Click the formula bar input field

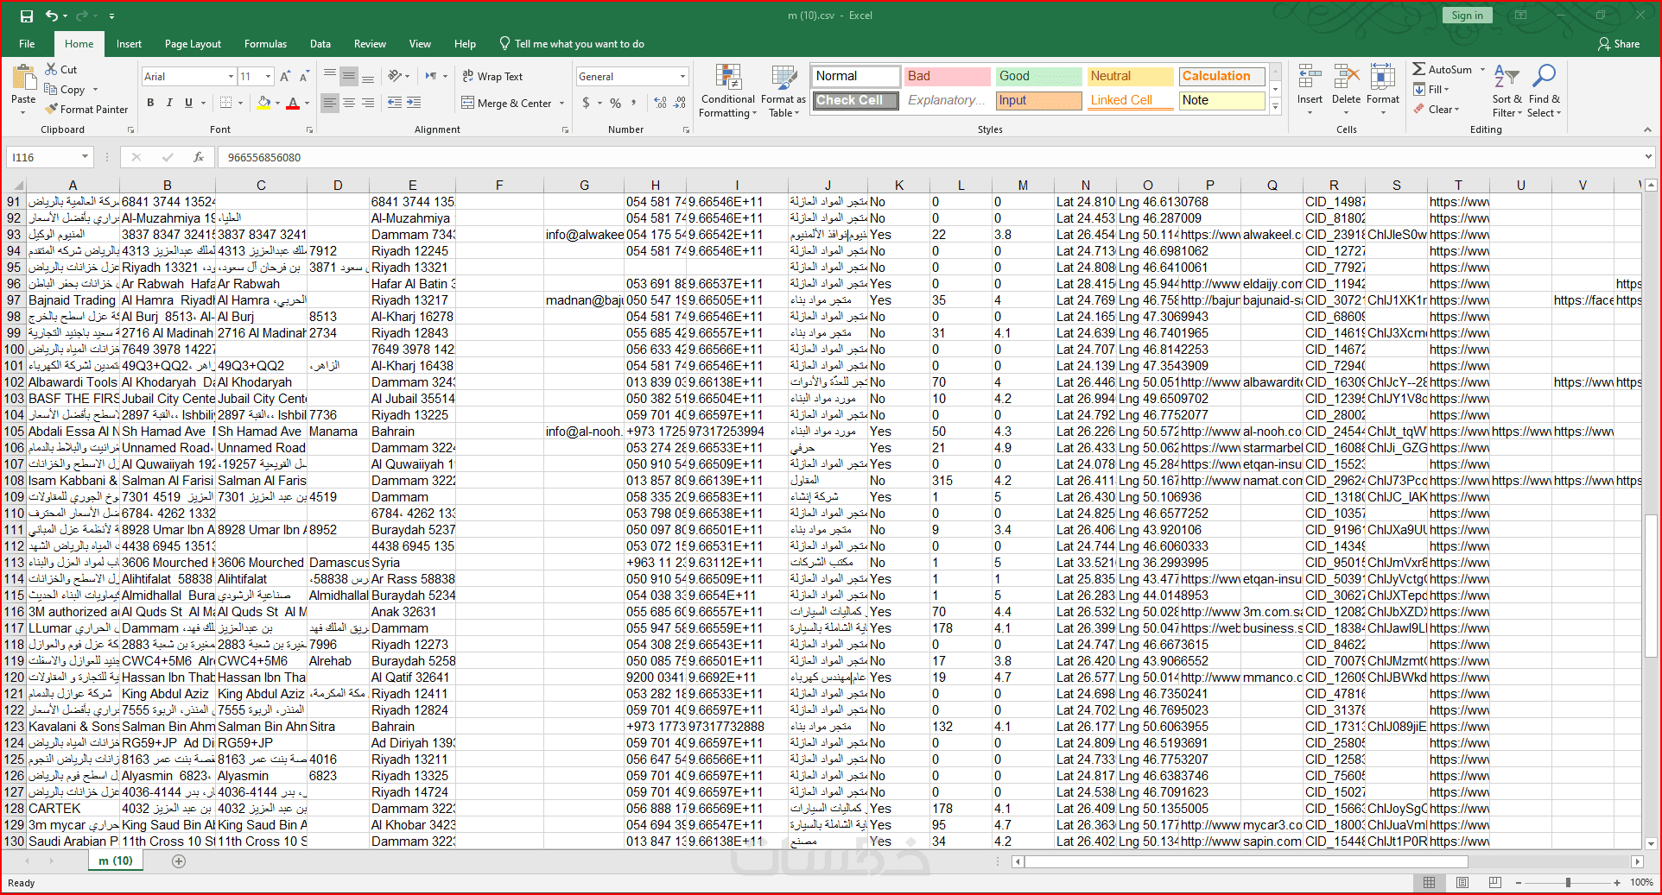pos(929,157)
